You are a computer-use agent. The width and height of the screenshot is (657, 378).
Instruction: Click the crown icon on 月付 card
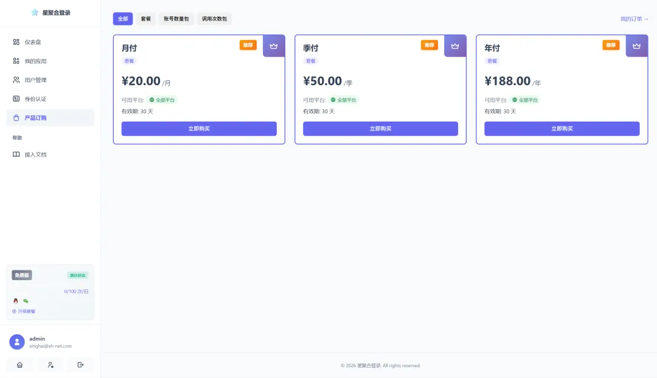[x=274, y=46]
